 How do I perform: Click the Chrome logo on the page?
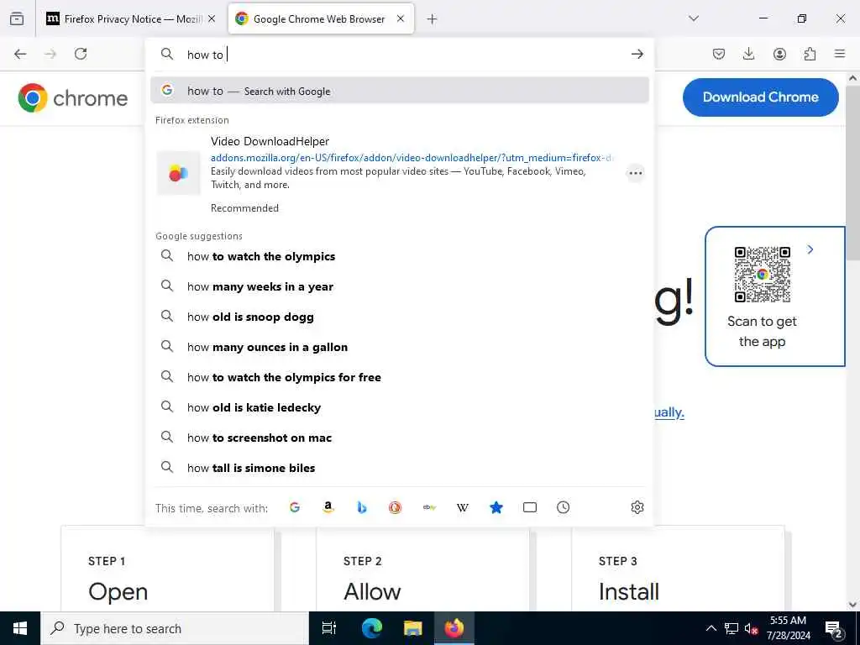72,98
